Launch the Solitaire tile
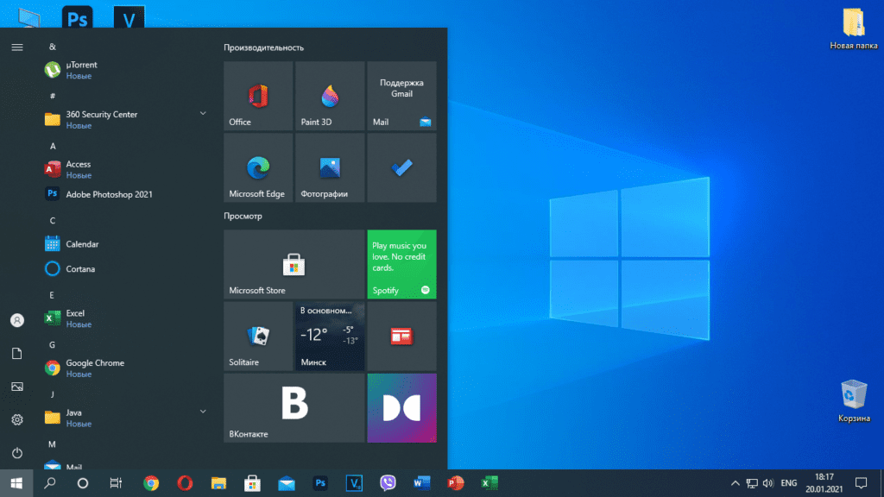The image size is (884, 497). point(258,336)
